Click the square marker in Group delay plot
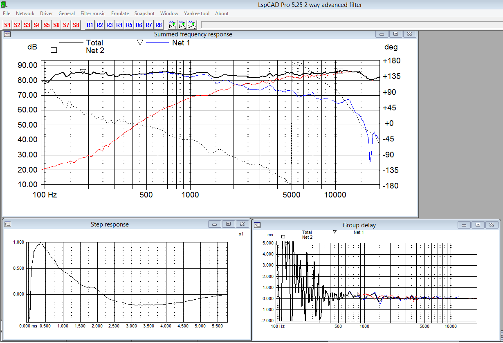503x343 pixels. pos(359,294)
